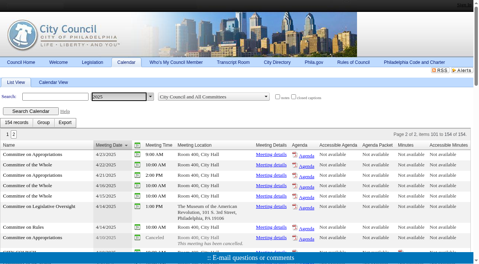This screenshot has height=264, width=479.
Task: Click the scroll down arrow
Action: pos(476,261)
